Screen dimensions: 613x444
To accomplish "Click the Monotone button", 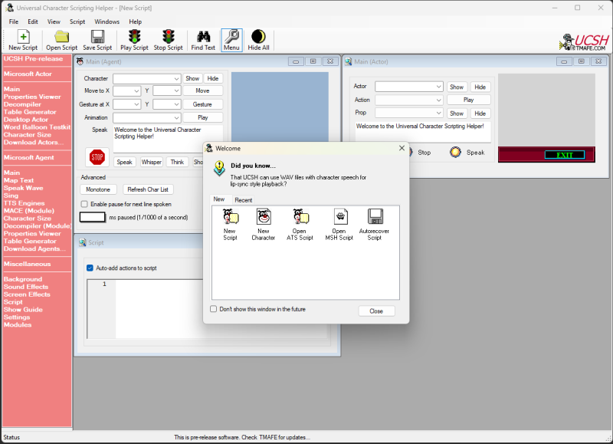I will pos(98,189).
